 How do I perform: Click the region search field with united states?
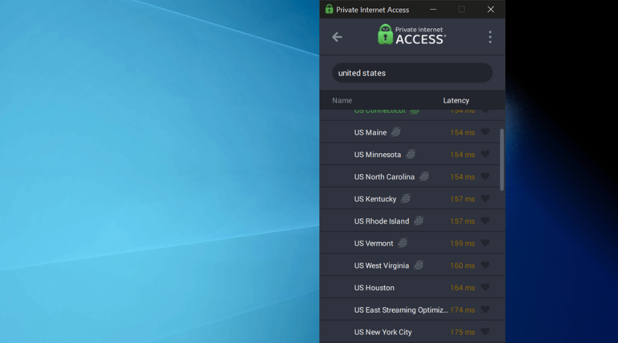point(412,73)
